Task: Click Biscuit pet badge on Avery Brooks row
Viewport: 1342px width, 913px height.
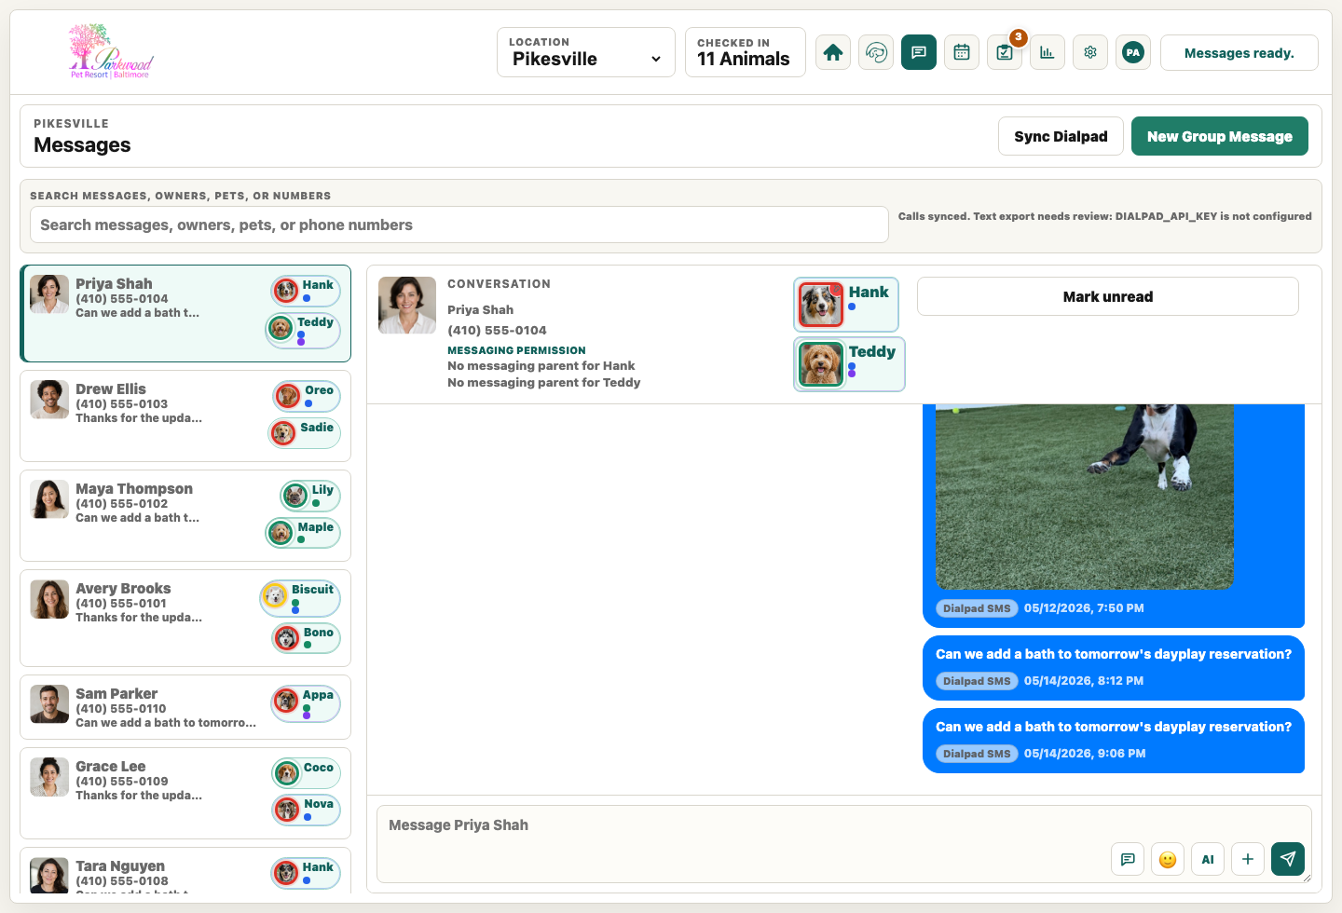Action: coord(300,598)
